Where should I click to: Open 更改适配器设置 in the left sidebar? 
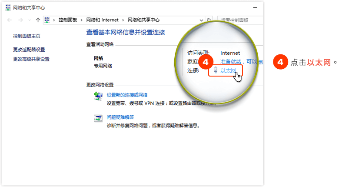click(29, 50)
